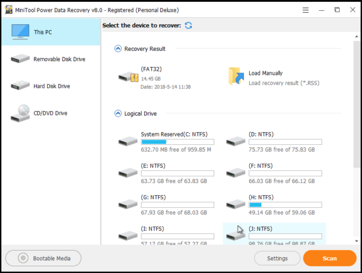Click the Load Manually folder icon
The width and height of the screenshot is (362, 273).
point(236,77)
